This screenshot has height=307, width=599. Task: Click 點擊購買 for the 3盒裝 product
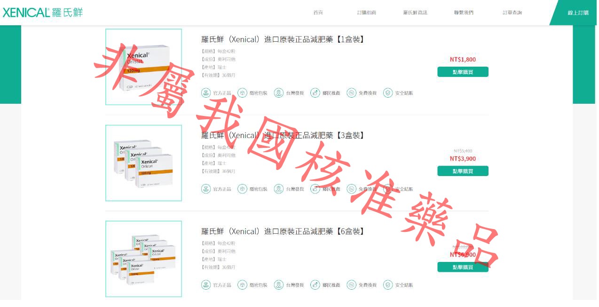click(x=463, y=171)
